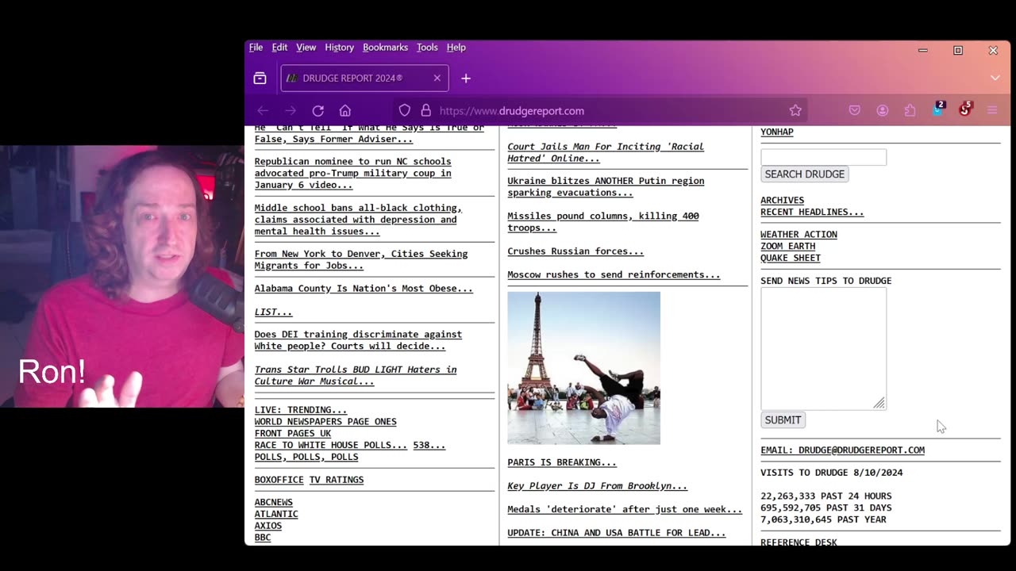This screenshot has height=571, width=1016.
Task: Open Crushes Russian forces headline
Action: coord(575,251)
